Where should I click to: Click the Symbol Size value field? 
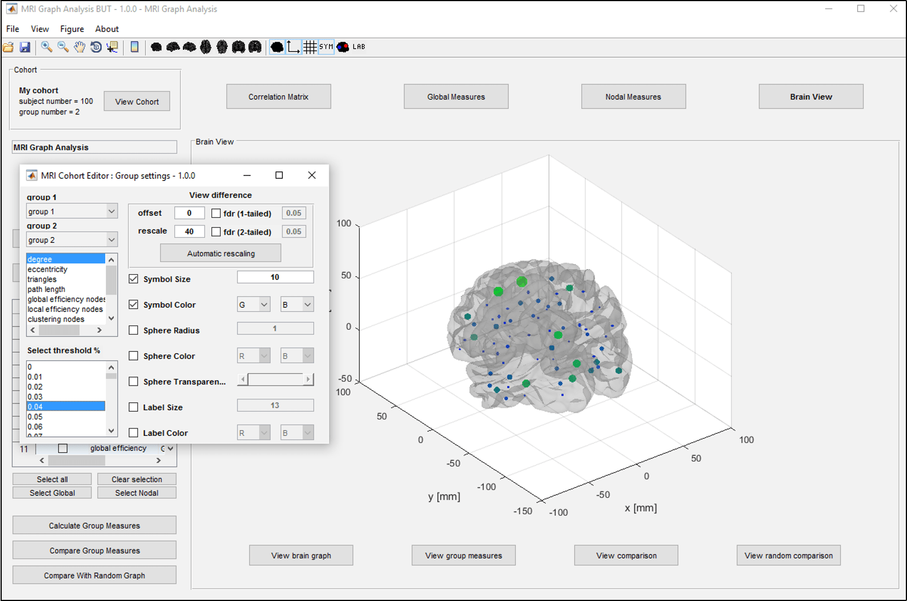(x=275, y=277)
